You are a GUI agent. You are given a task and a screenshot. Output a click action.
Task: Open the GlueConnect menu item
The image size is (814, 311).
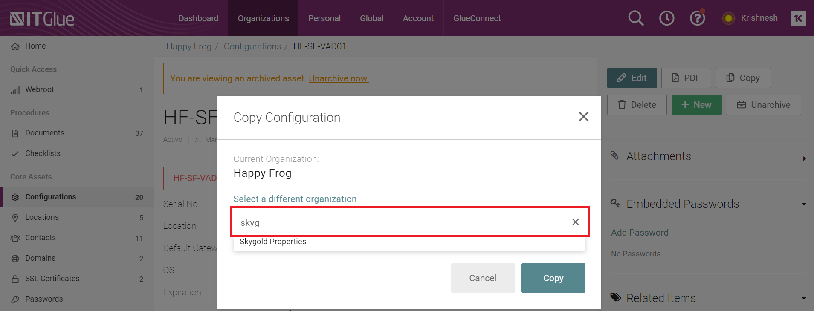click(476, 18)
